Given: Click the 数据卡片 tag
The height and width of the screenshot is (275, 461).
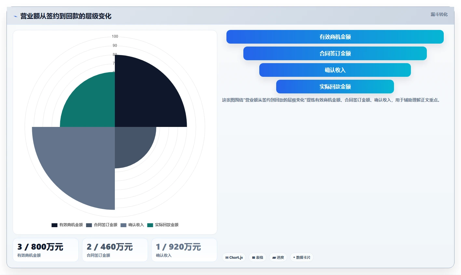Looking at the screenshot, I should pyautogui.click(x=302, y=257).
